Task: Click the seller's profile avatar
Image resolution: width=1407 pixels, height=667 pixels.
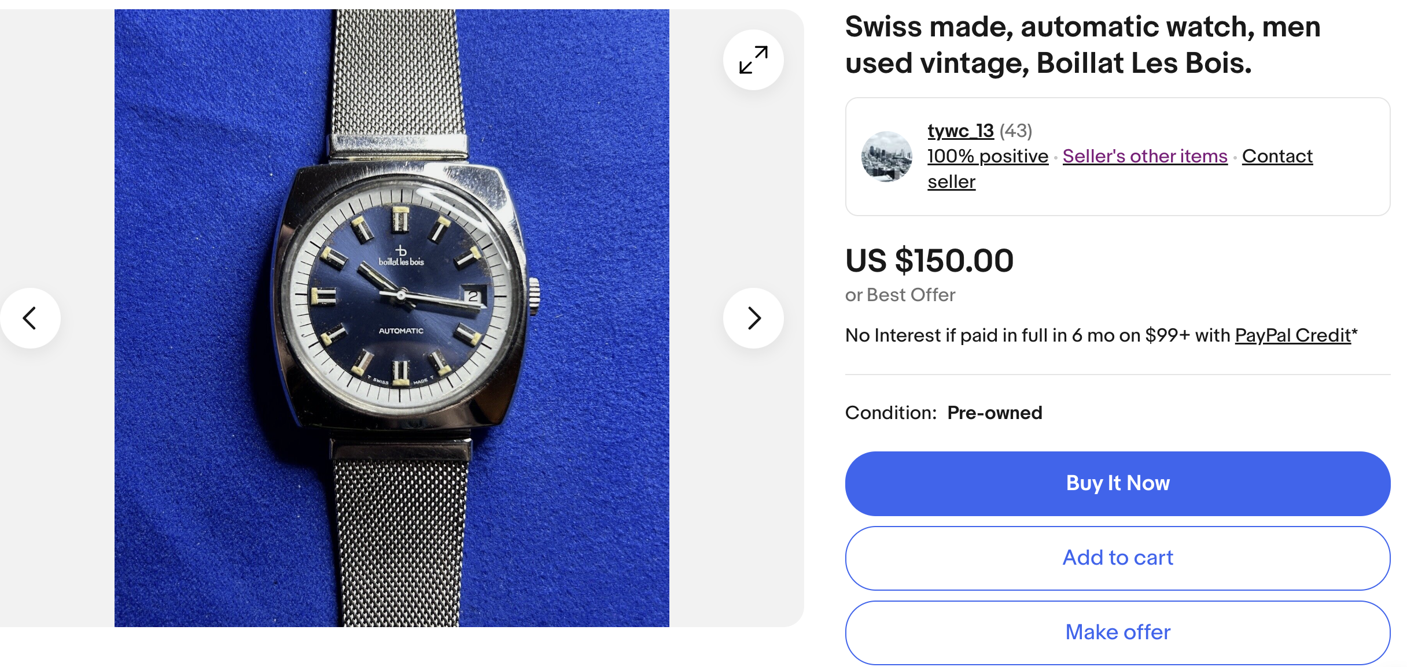Action: (886, 157)
